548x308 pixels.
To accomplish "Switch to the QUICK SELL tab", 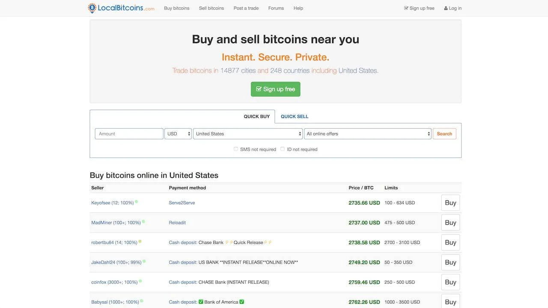I will [x=295, y=116].
